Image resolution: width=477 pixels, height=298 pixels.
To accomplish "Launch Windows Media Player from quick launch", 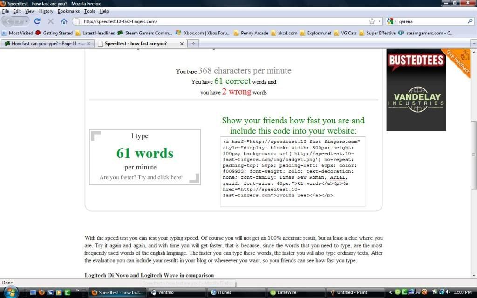I will click(59, 292).
